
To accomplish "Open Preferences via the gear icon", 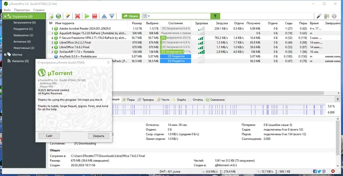I will click(334, 16).
